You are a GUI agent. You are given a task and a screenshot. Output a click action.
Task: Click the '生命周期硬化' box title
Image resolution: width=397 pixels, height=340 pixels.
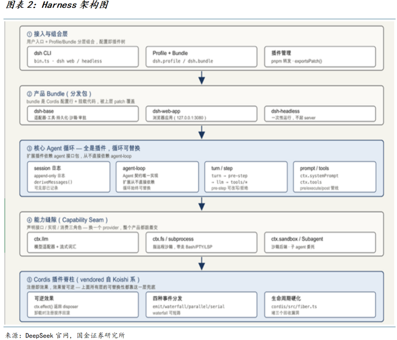pyautogui.click(x=286, y=299)
